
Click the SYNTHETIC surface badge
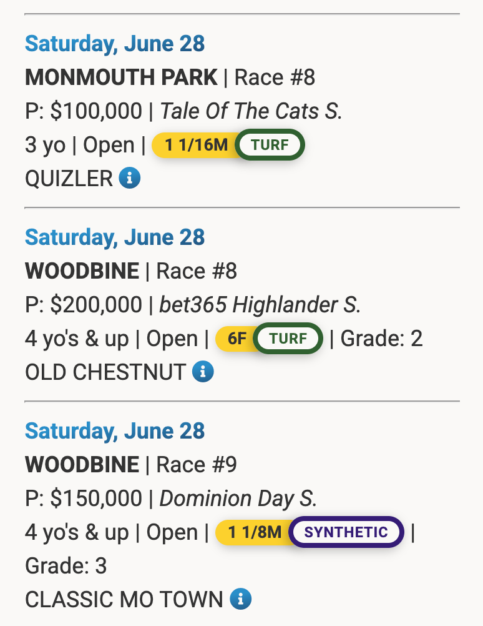tap(346, 532)
